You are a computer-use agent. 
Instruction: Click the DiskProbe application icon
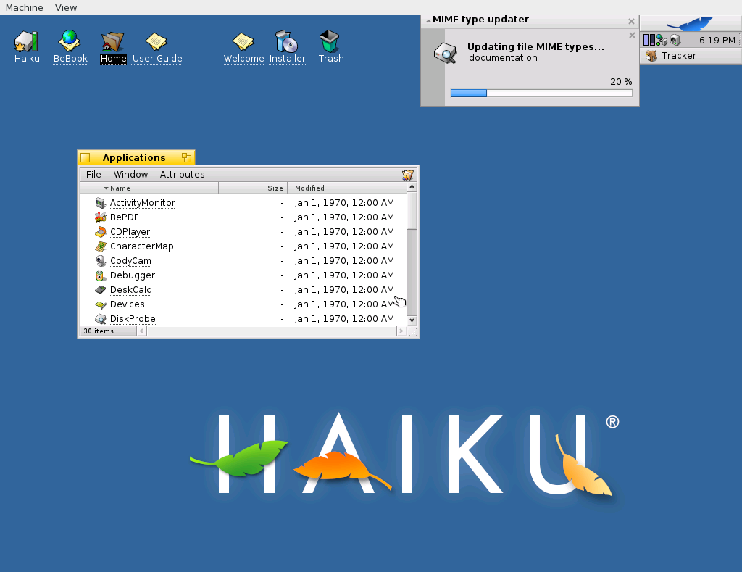[100, 319]
